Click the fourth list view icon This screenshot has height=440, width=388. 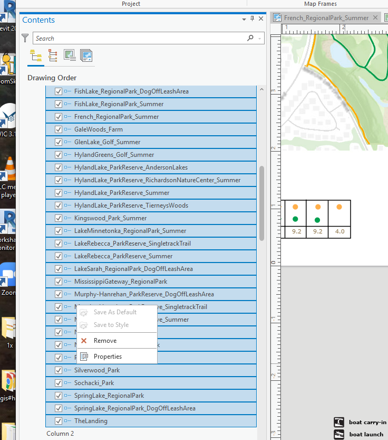[x=86, y=55]
